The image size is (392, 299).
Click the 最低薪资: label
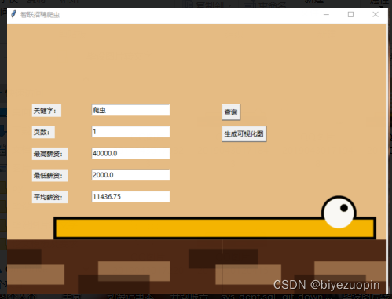click(x=49, y=176)
